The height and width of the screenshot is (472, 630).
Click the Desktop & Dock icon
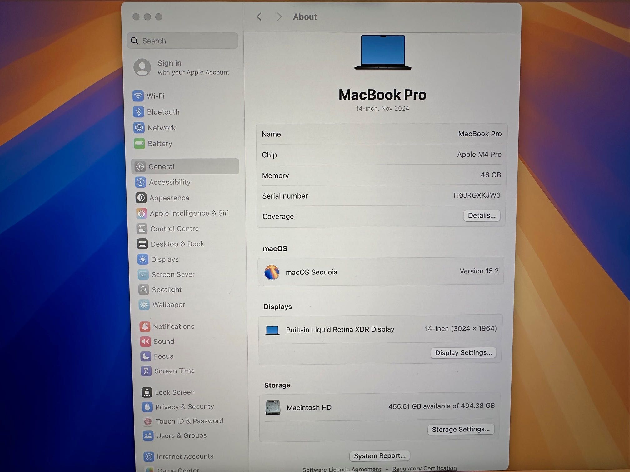click(142, 244)
